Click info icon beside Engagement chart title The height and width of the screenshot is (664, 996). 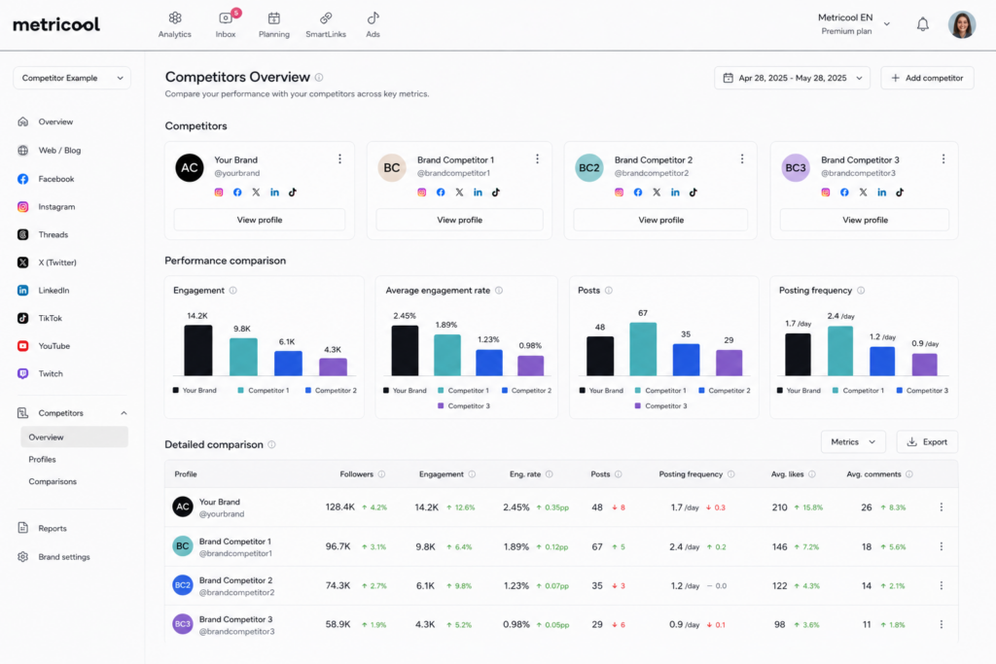pos(233,290)
